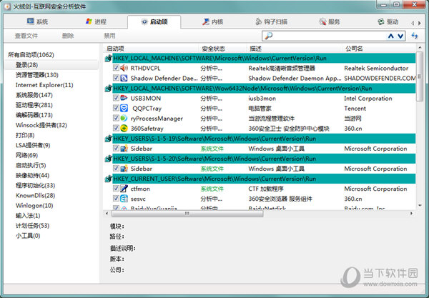Viewport: 429px width, 298px height.
Task: Click the 360Safetray icon
Action: coord(124,128)
